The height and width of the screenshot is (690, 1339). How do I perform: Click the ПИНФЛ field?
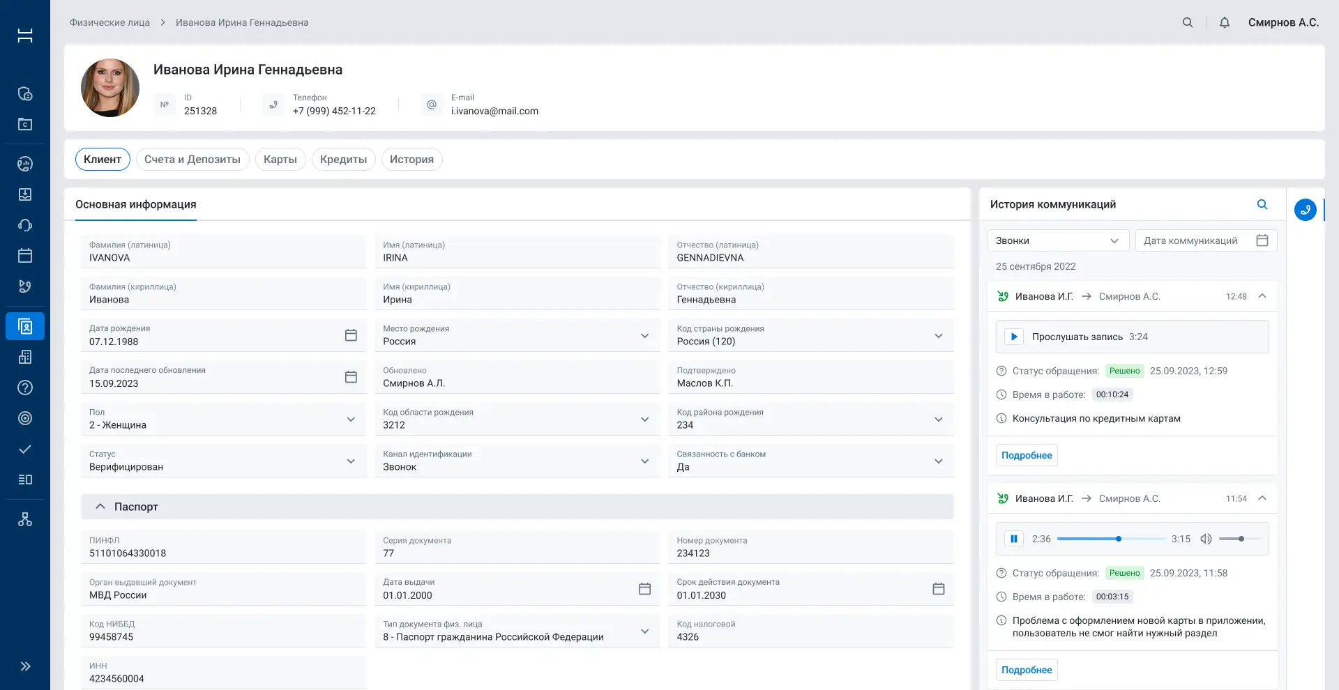(223, 547)
